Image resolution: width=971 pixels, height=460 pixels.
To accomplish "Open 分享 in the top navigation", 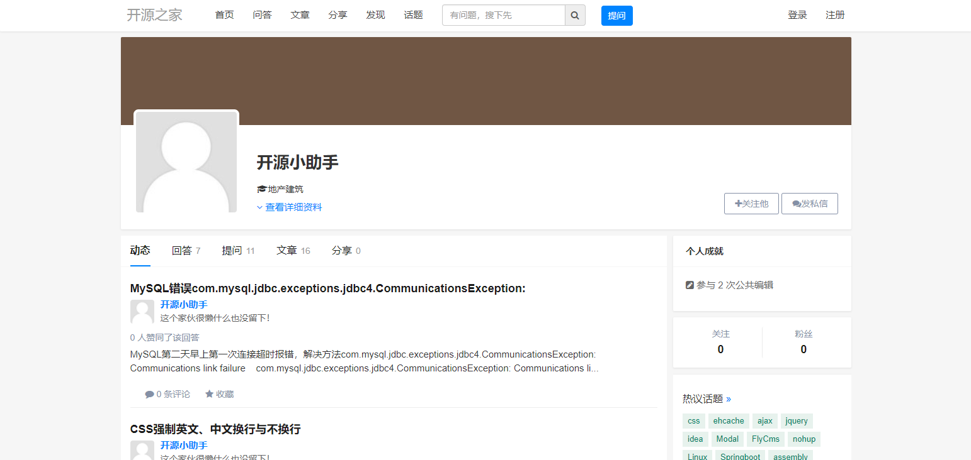I will click(x=338, y=15).
